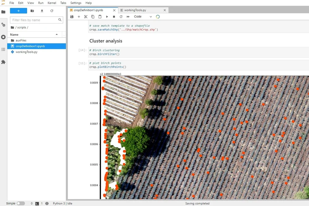Screen dimensions: 309x206
Task: Click the file name filter field
Action: 34,19
